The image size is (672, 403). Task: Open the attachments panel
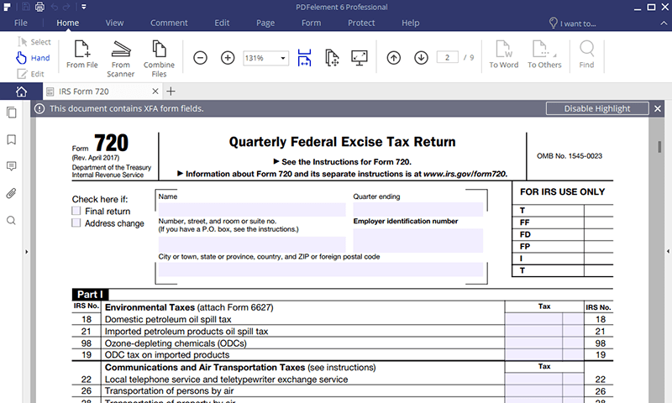click(x=11, y=194)
